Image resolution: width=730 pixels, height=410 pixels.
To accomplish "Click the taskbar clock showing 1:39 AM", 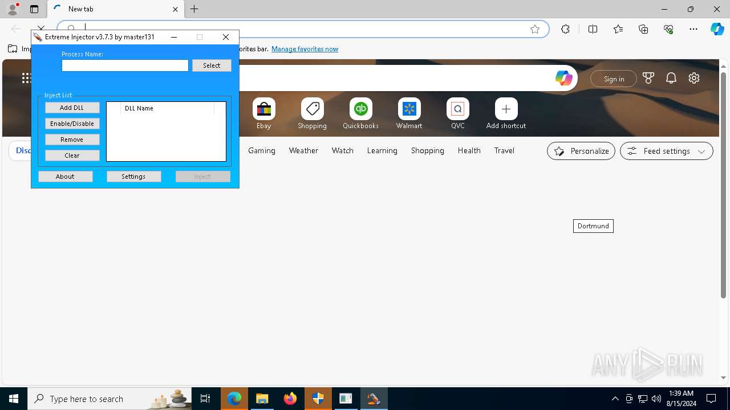I will coord(681,399).
